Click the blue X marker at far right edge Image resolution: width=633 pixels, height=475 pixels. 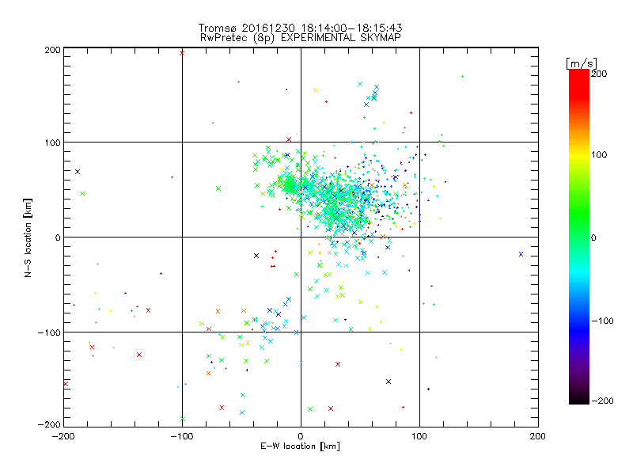[x=521, y=254]
